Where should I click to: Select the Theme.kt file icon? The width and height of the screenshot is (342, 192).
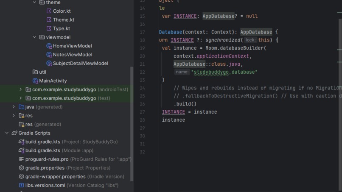(x=49, y=19)
